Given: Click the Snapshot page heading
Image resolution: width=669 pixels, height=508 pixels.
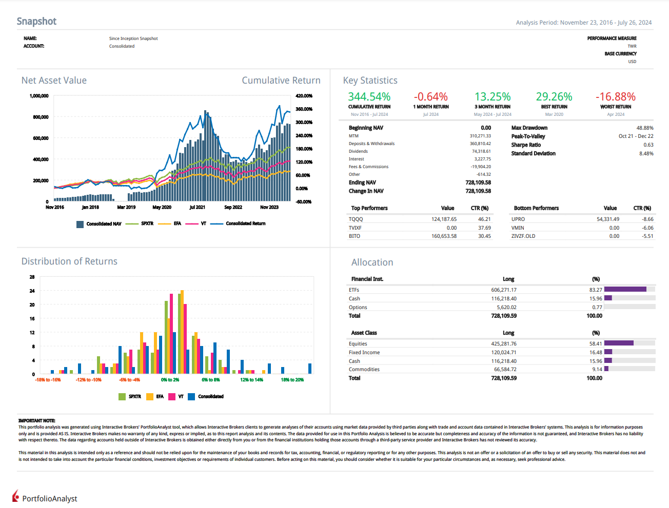Looking at the screenshot, I should tap(36, 22).
